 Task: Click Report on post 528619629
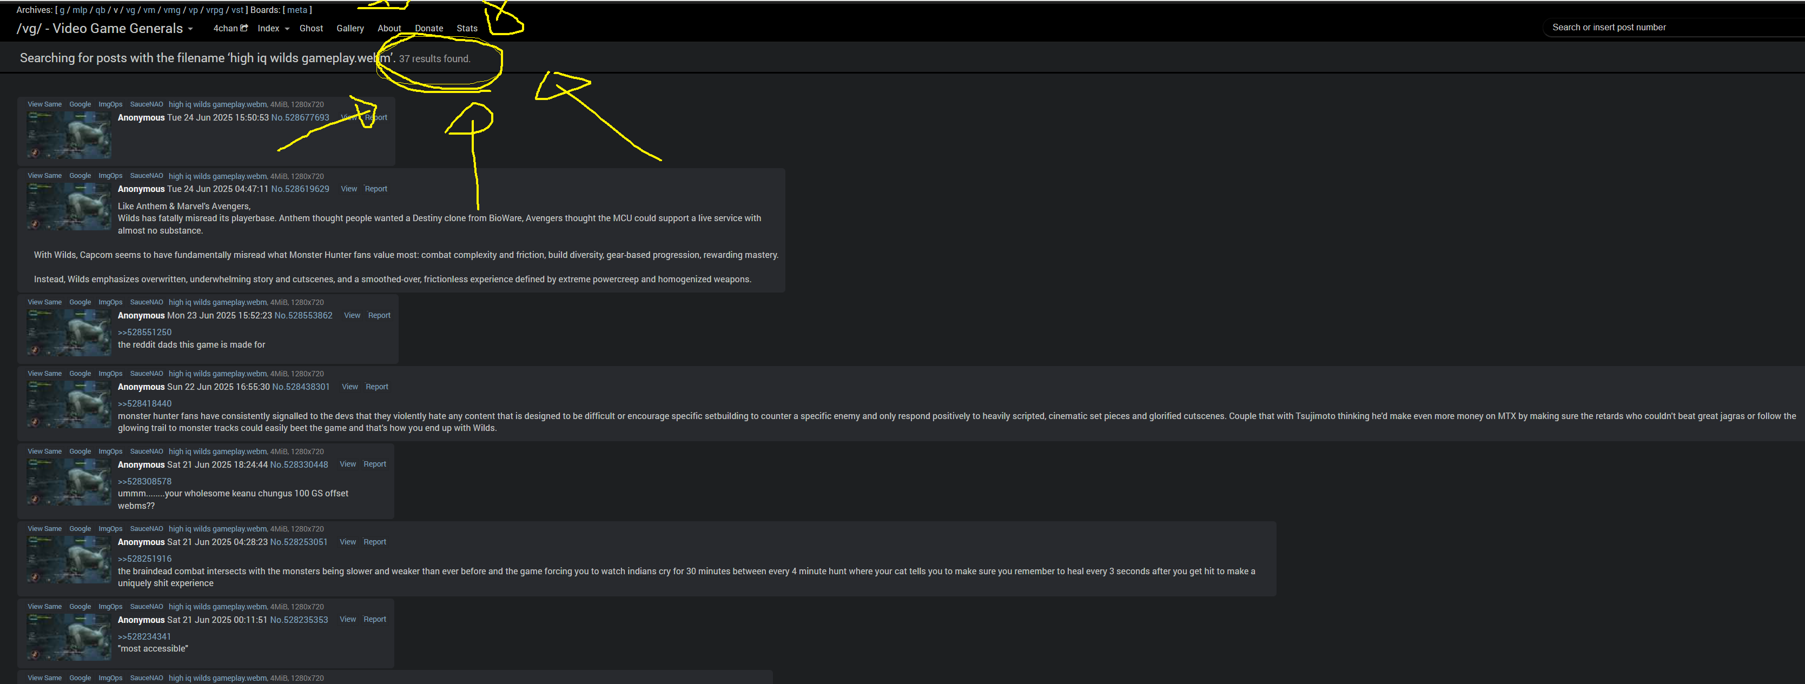point(375,189)
